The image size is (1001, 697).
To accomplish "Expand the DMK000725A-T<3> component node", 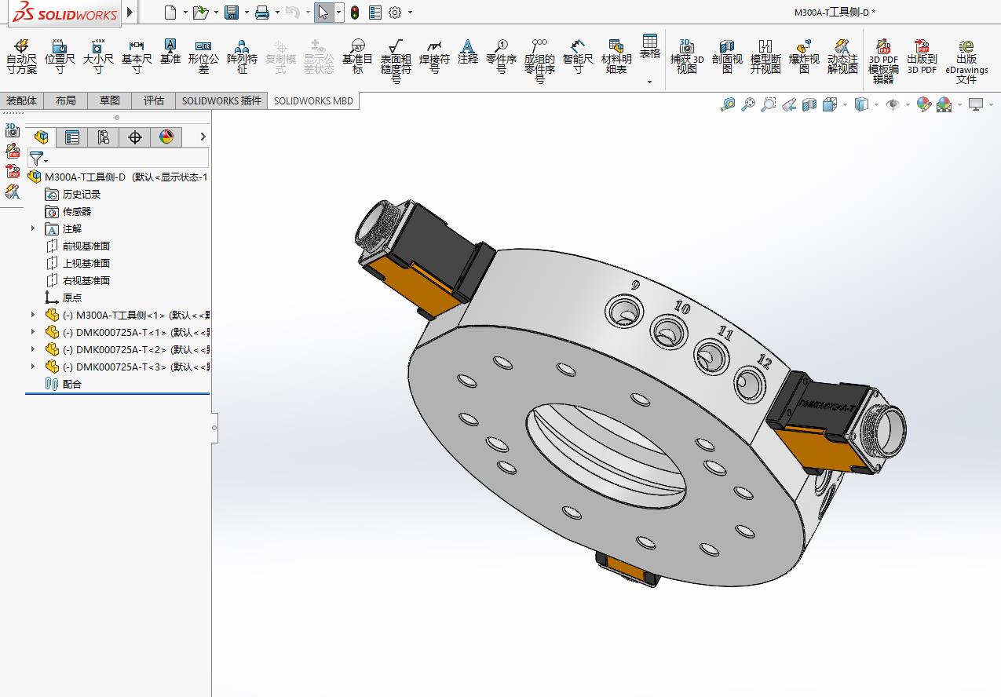I will pos(33,367).
